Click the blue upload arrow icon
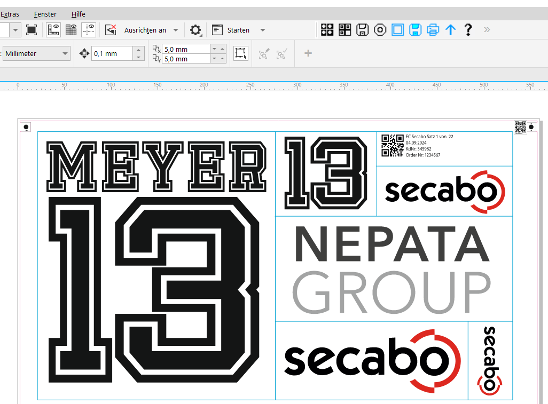The width and height of the screenshot is (548, 404). coord(450,30)
